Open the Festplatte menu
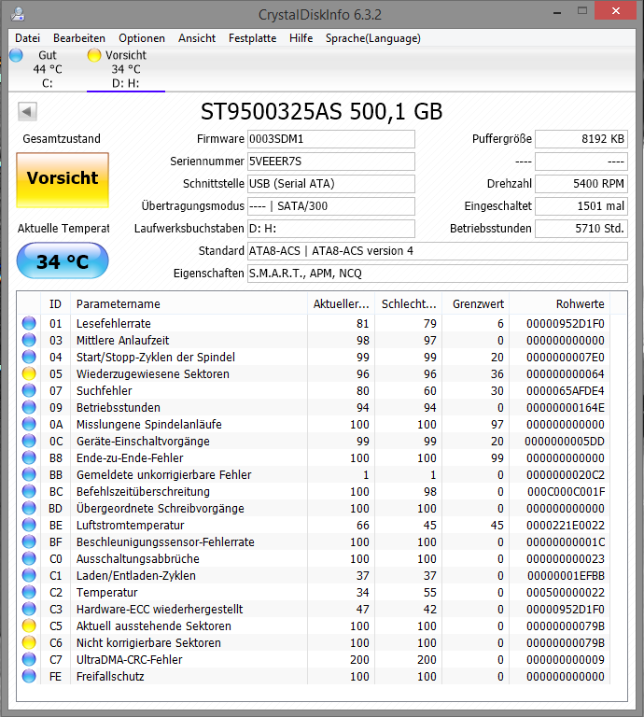 [252, 38]
